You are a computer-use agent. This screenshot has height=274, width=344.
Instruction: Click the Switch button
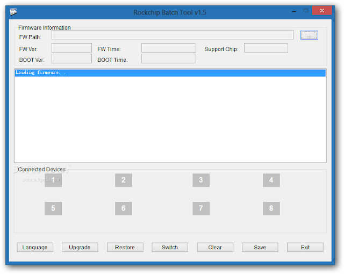170,248
